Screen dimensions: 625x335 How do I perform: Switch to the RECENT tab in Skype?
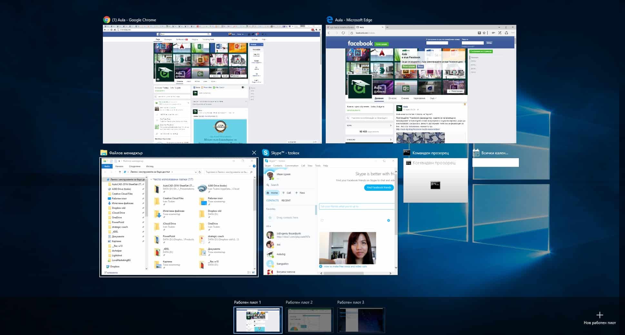286,200
